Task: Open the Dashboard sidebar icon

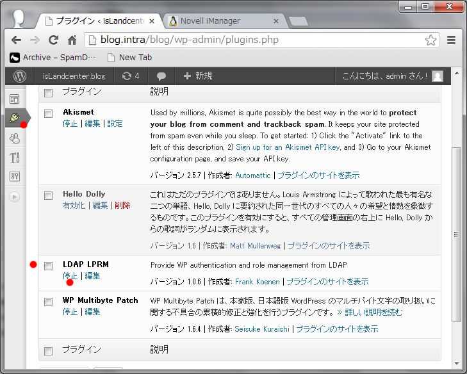Action: (x=14, y=99)
